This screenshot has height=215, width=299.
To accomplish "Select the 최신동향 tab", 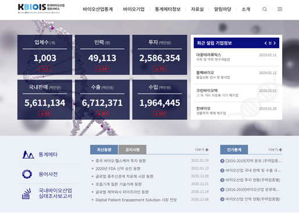I will (x=104, y=149).
